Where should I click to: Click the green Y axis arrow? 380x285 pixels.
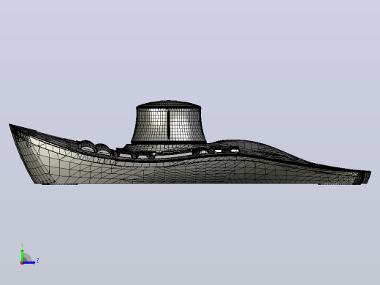click(x=22, y=255)
